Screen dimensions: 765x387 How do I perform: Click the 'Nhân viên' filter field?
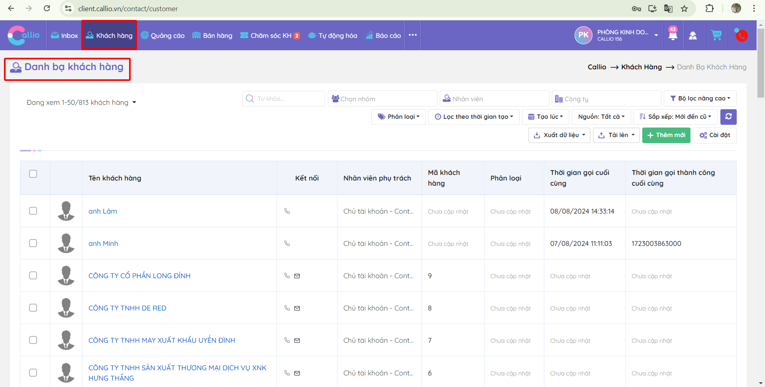click(494, 98)
